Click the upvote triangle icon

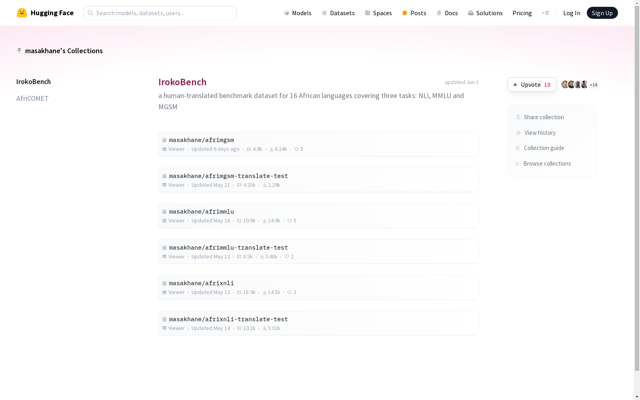(x=515, y=84)
